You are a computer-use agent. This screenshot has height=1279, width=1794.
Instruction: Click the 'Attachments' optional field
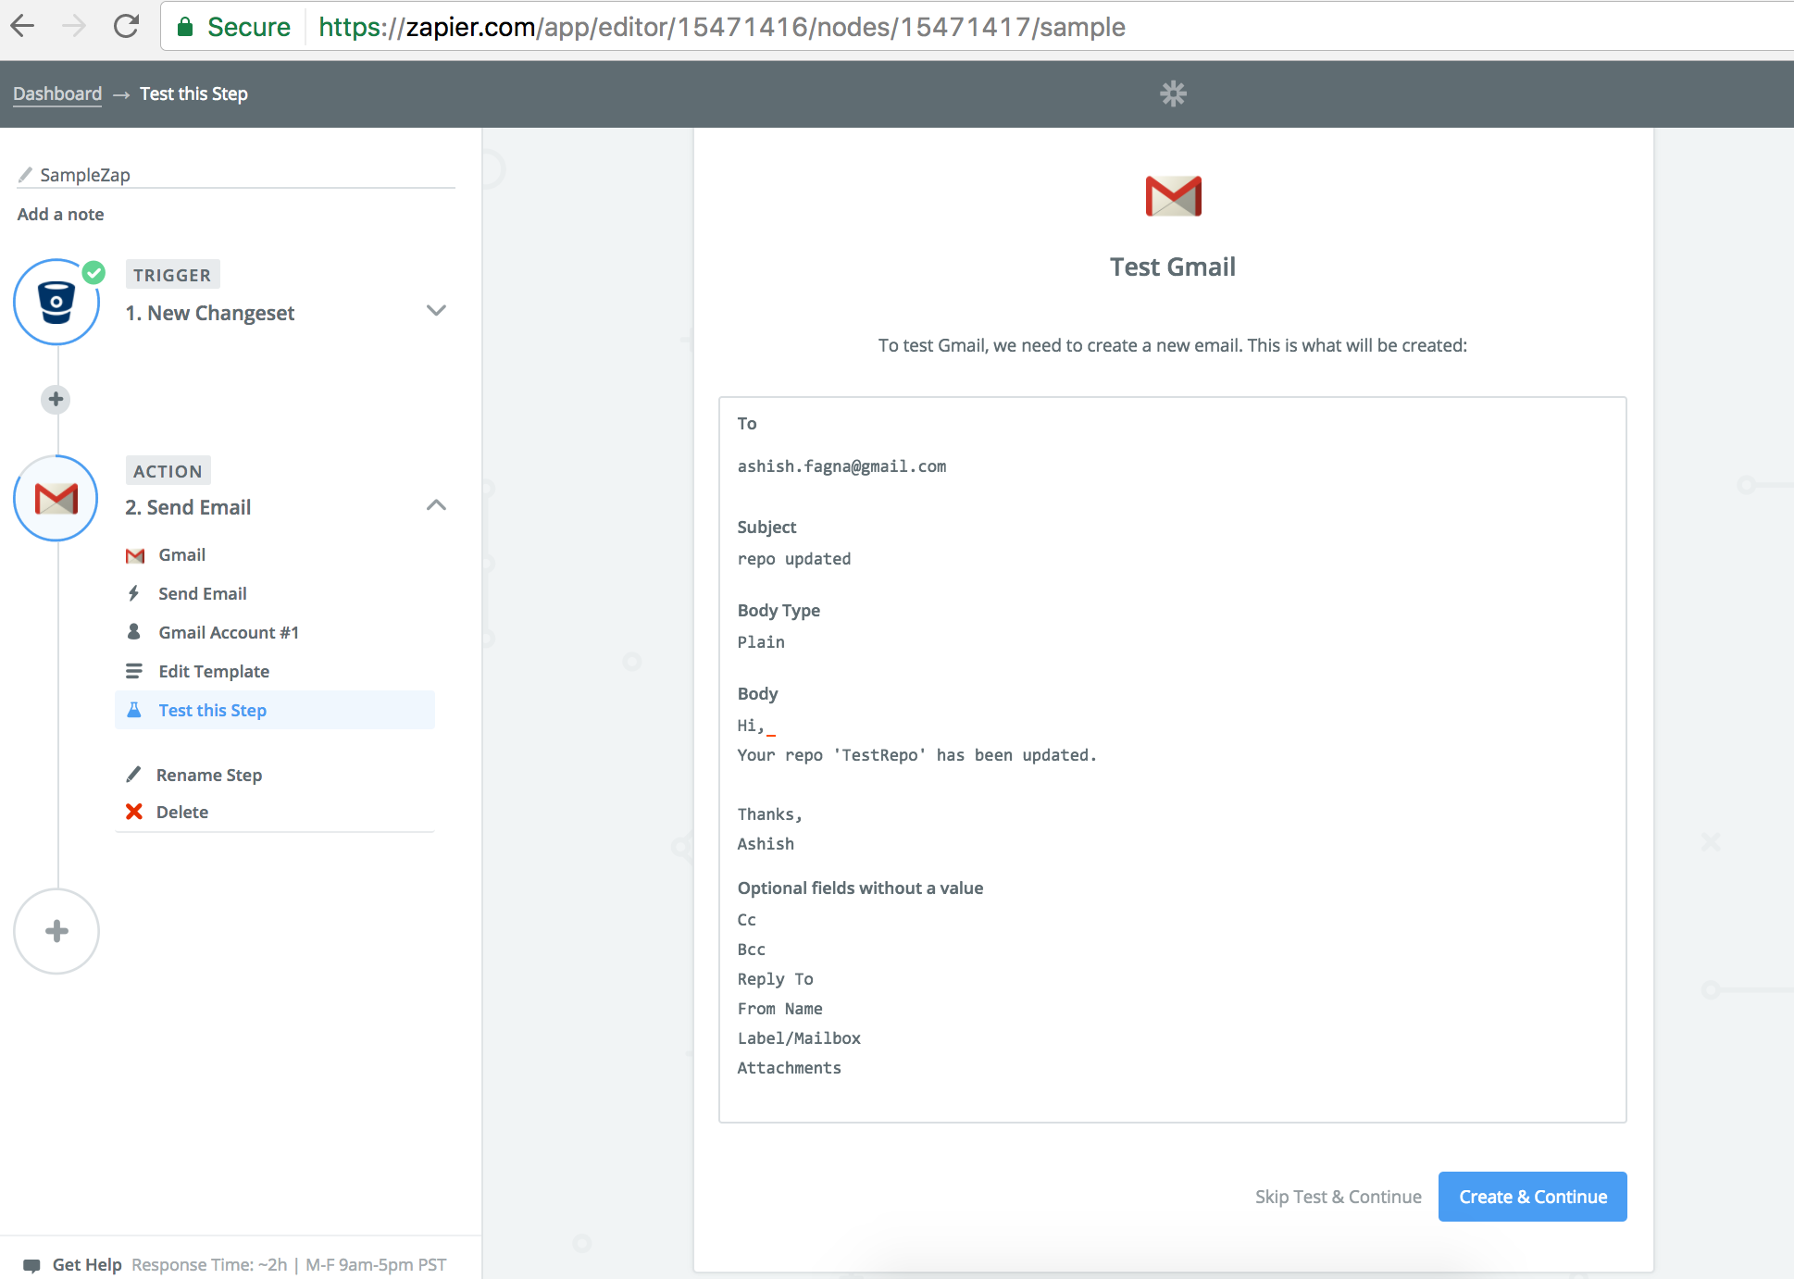(x=789, y=1068)
